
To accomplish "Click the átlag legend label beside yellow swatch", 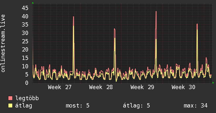I will pos(24,106).
